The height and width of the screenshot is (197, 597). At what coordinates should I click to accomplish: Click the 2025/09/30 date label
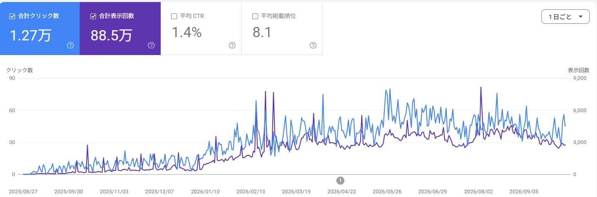click(x=69, y=191)
